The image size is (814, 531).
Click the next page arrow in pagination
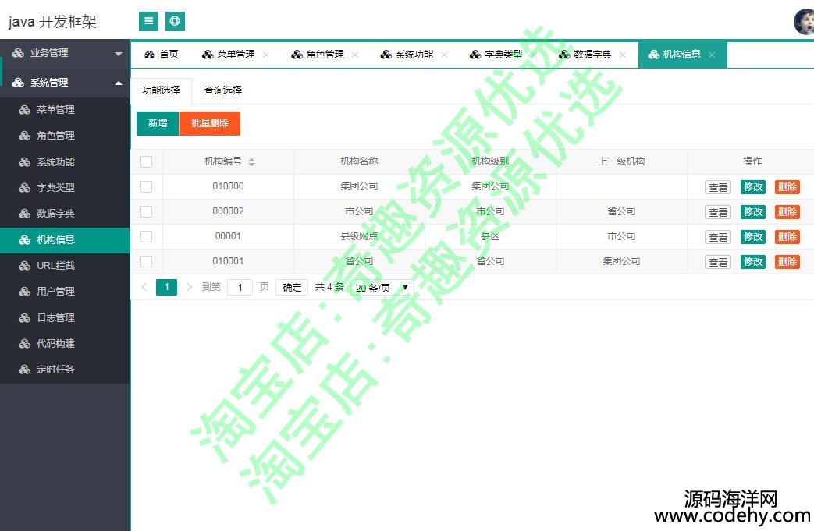(189, 287)
